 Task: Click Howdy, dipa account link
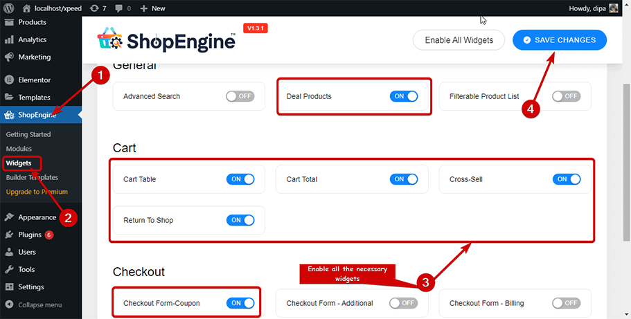[587, 8]
